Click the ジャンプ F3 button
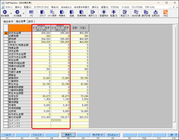The width and height of the screenshot is (179, 140). pos(37,135)
